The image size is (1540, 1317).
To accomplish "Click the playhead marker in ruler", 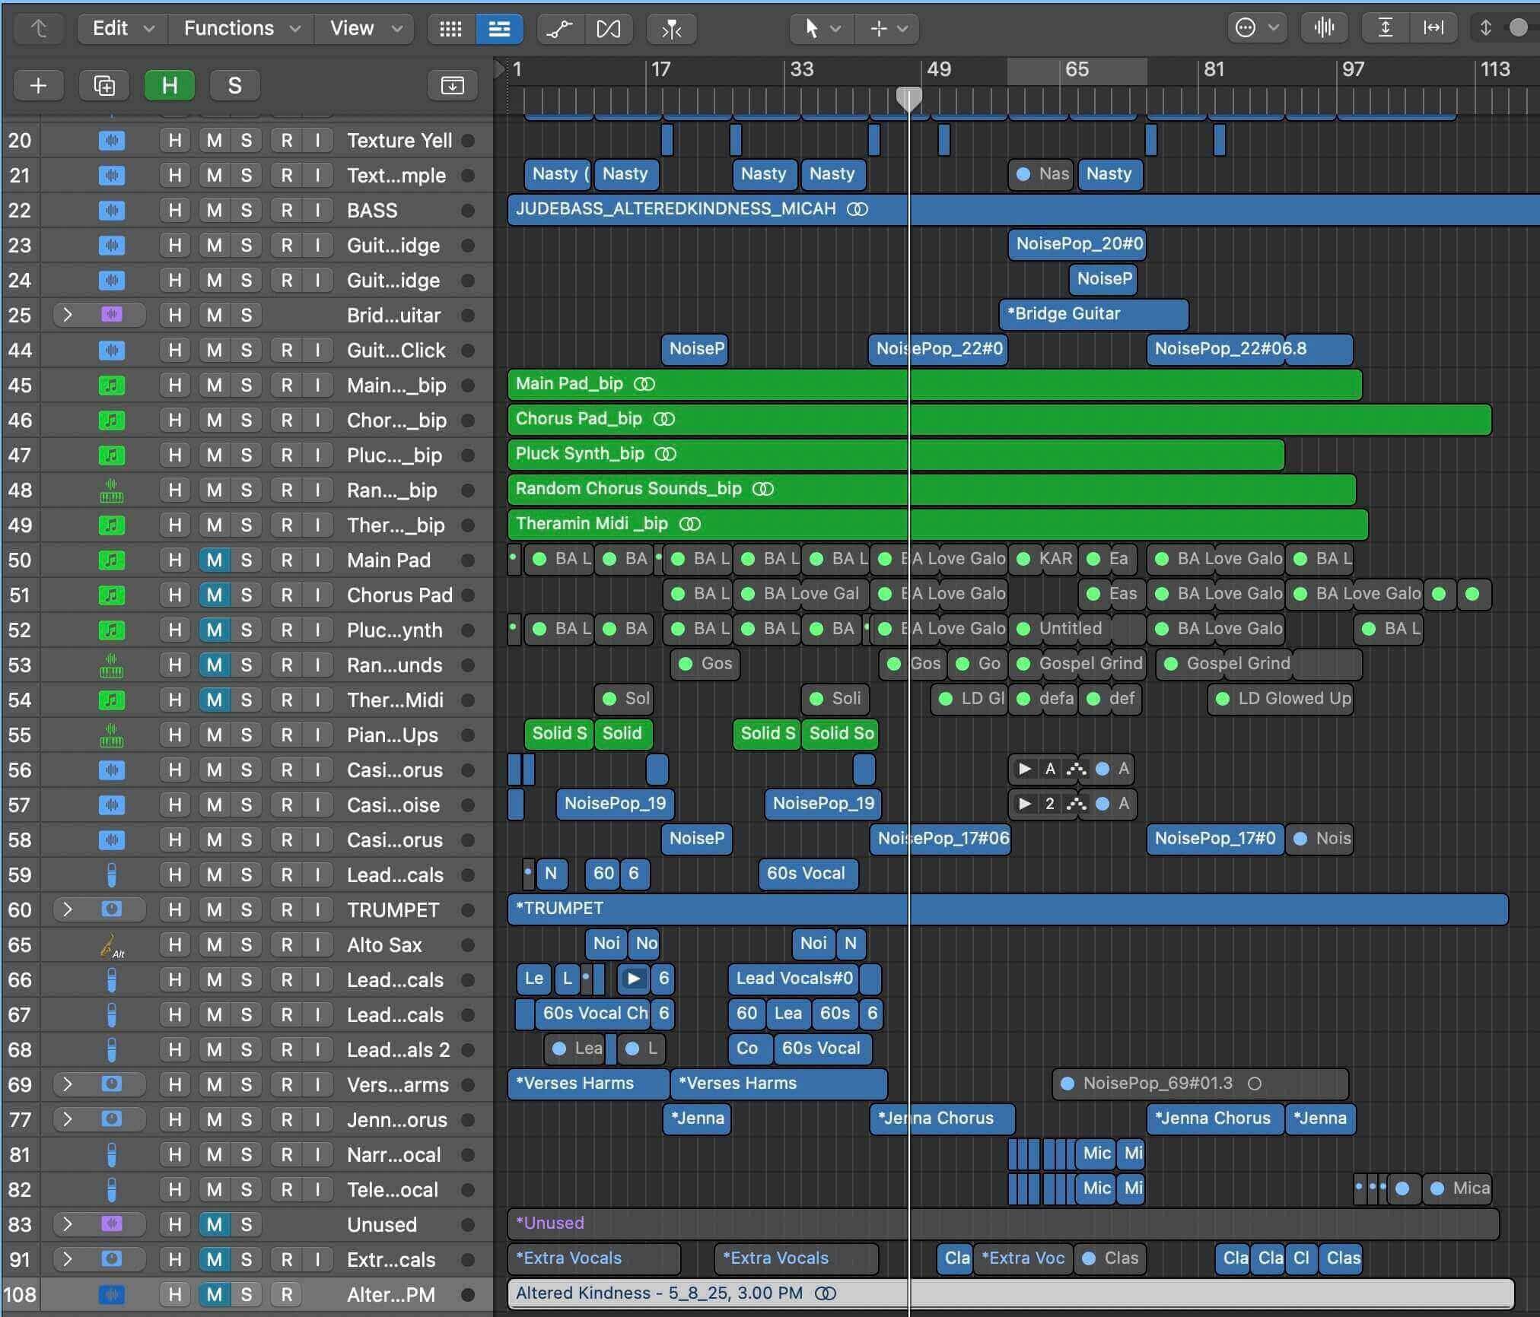I will 908,99.
